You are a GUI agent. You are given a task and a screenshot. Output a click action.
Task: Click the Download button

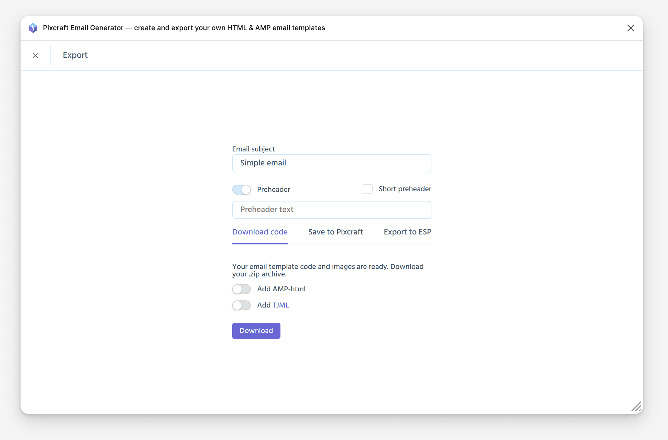tap(256, 331)
